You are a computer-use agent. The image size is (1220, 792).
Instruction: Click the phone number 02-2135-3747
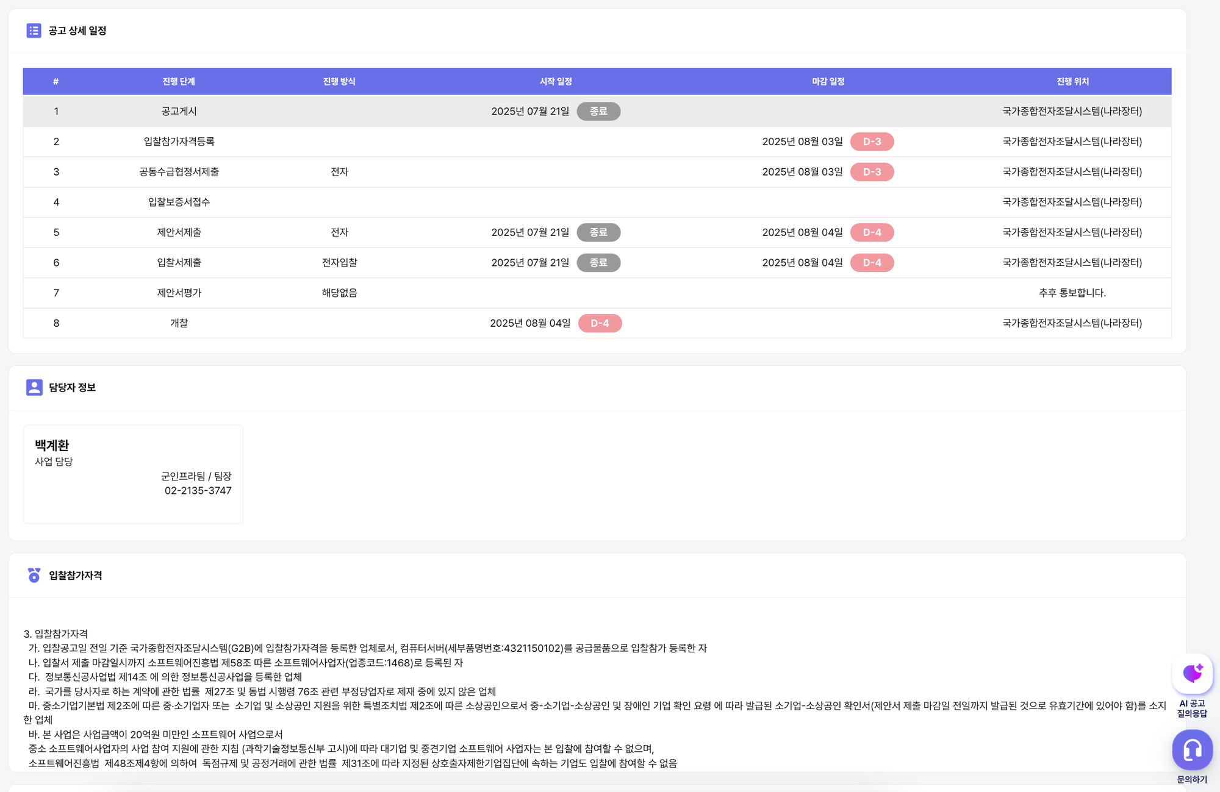(198, 490)
